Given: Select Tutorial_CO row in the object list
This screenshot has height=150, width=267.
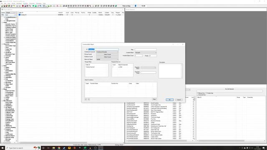Looking at the screenshot, I should click(x=71, y=15).
